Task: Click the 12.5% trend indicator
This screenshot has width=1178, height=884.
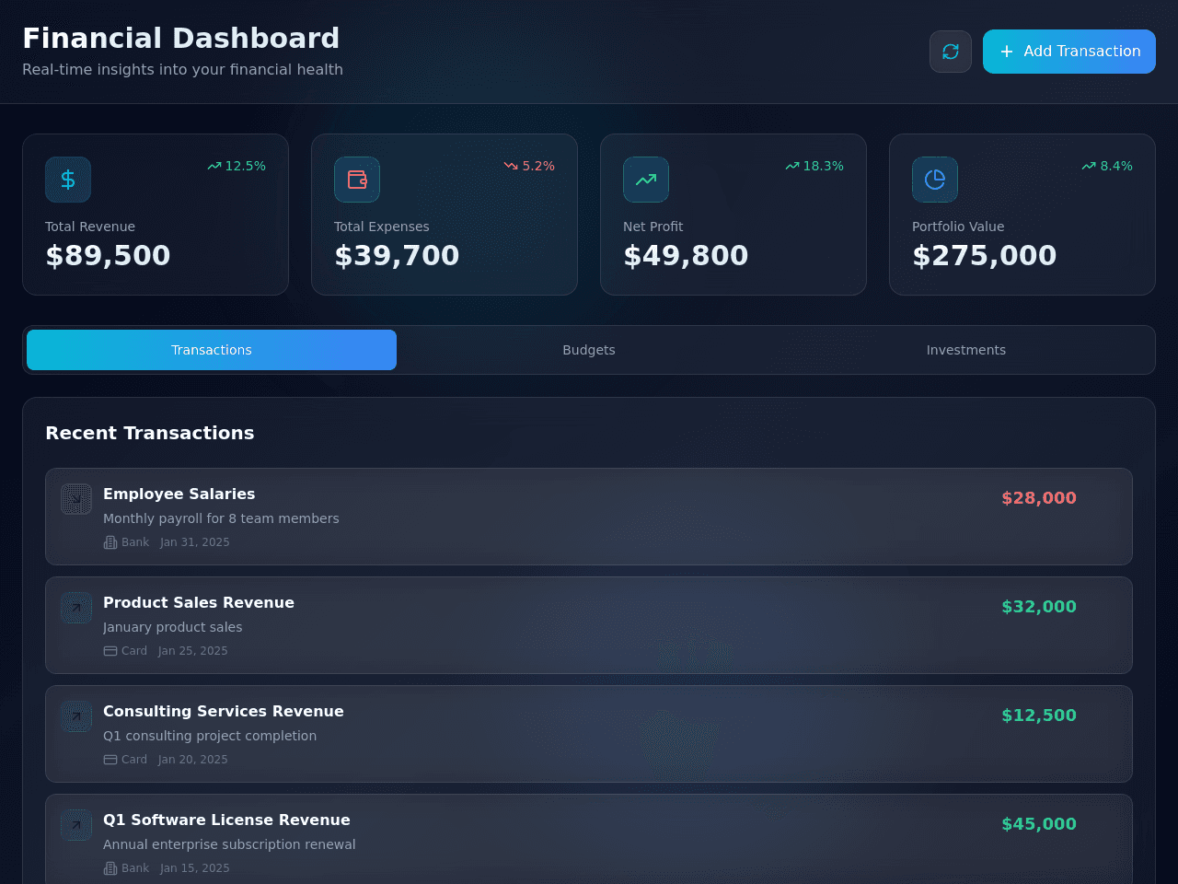Action: [237, 166]
